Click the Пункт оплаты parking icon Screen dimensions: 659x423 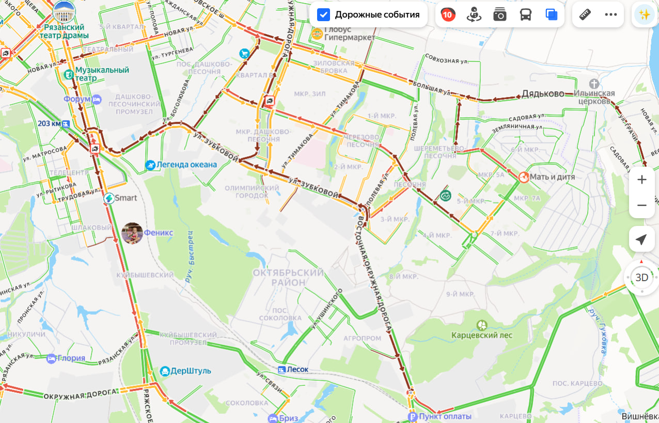[412, 417]
